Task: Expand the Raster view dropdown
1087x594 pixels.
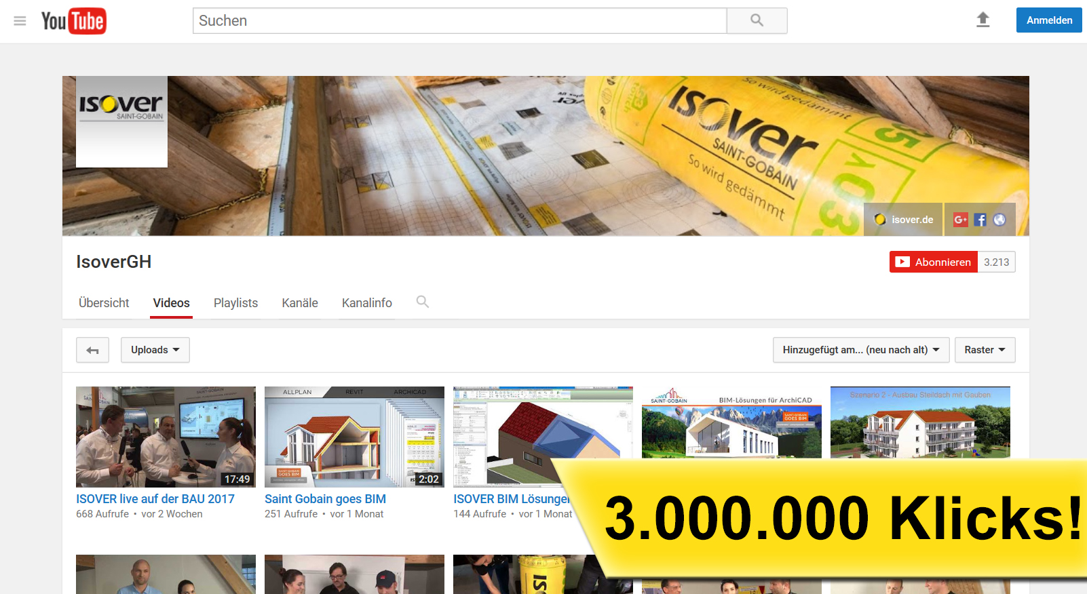Action: (984, 350)
